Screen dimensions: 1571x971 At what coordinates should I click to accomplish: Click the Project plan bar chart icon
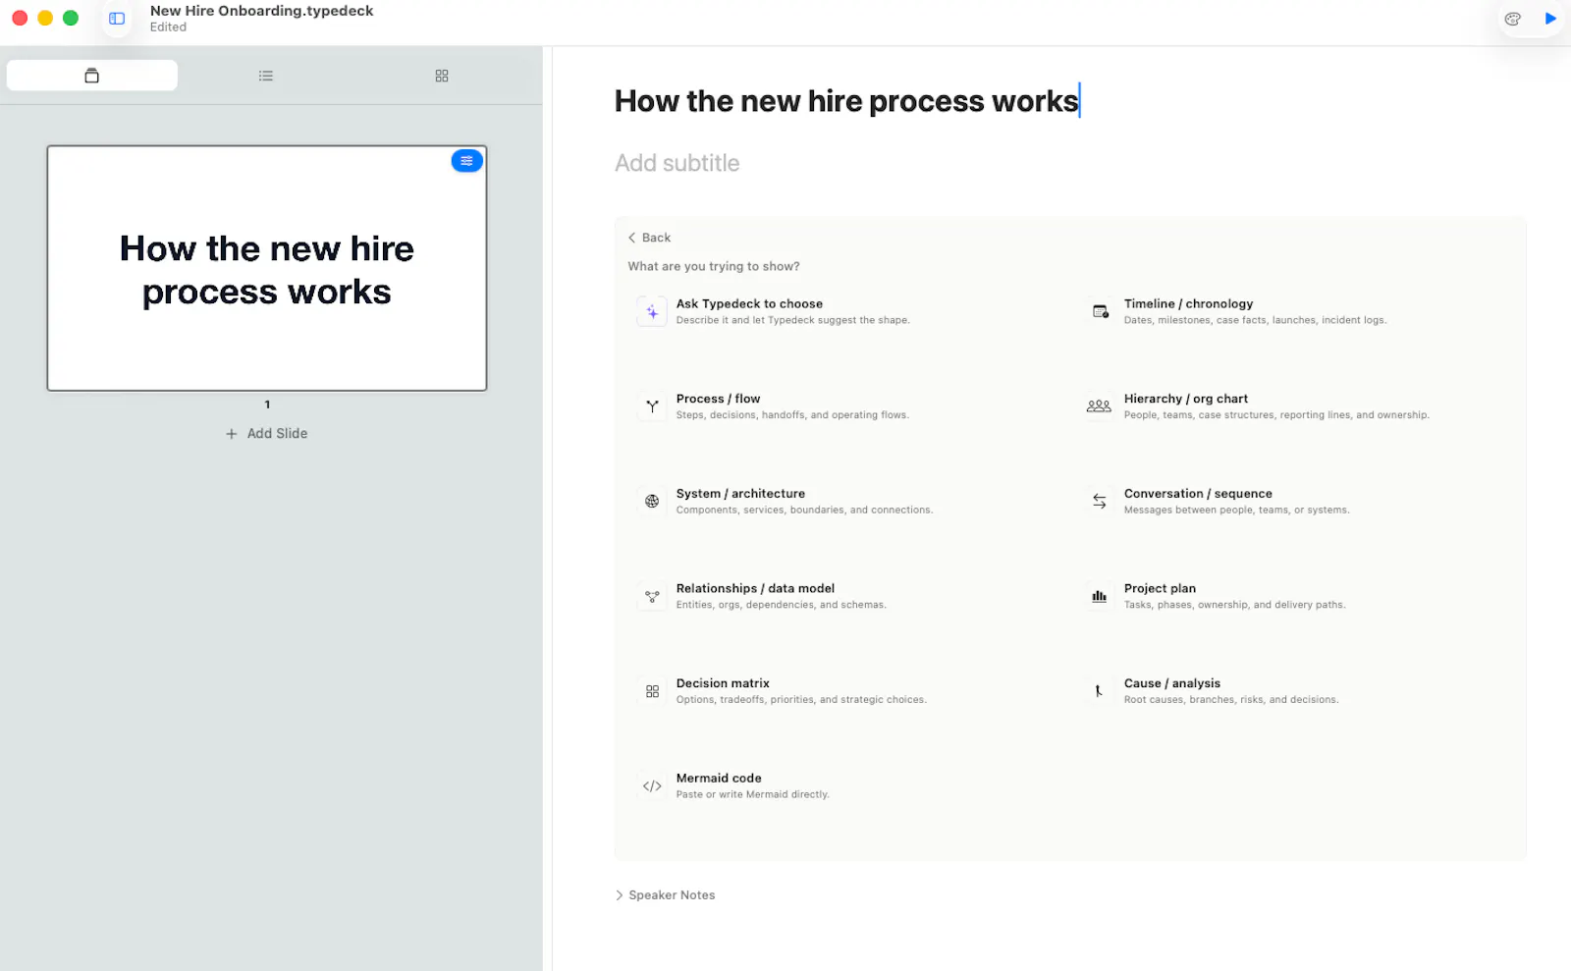[1100, 596]
